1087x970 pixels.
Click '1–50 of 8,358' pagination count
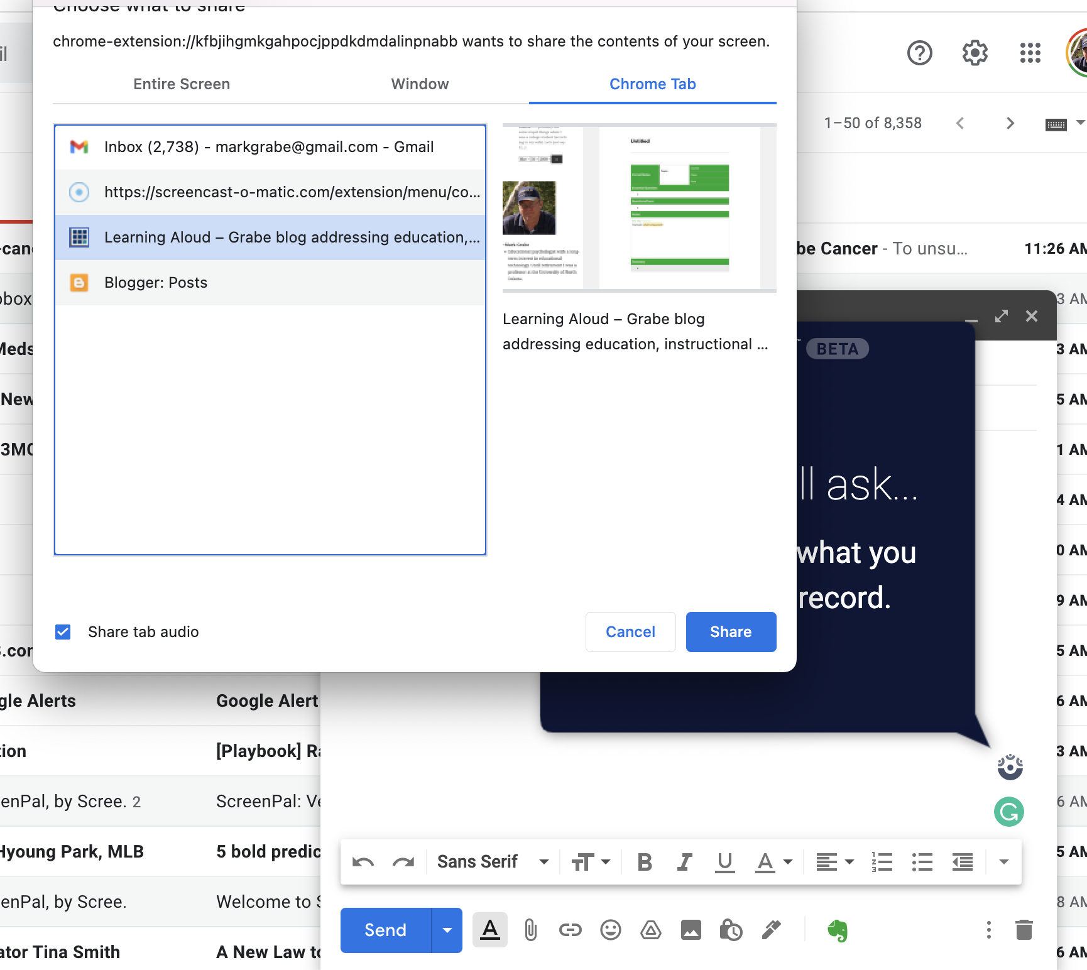click(x=873, y=123)
